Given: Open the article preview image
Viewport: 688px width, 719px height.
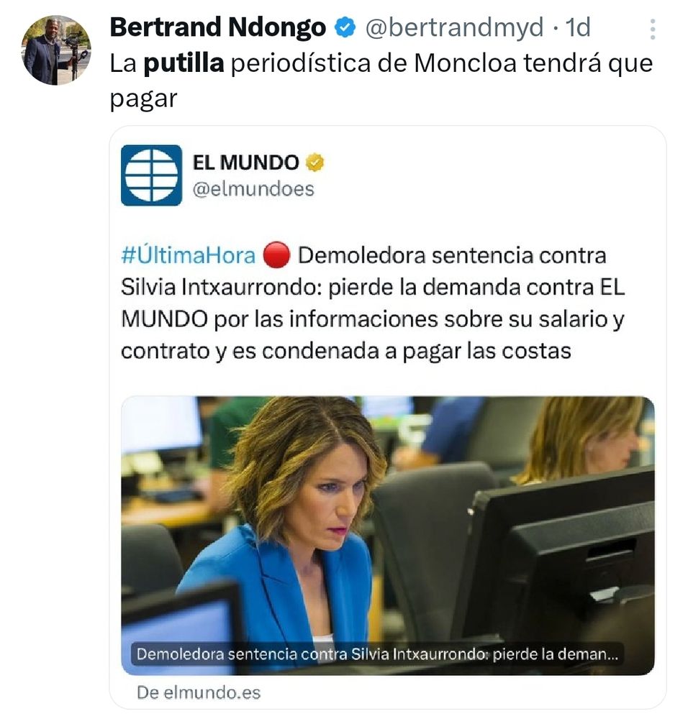Looking at the screenshot, I should [x=388, y=535].
